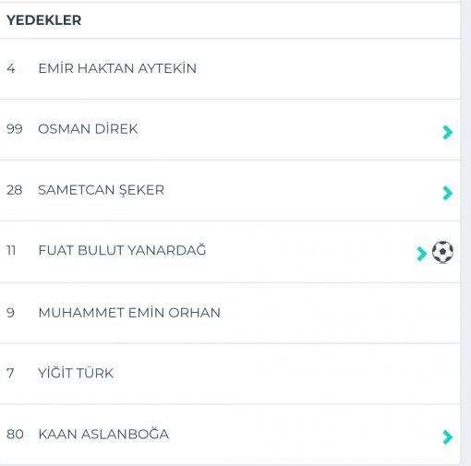471x466 pixels.
Task: Click jersey number 7
Action: click(10, 373)
